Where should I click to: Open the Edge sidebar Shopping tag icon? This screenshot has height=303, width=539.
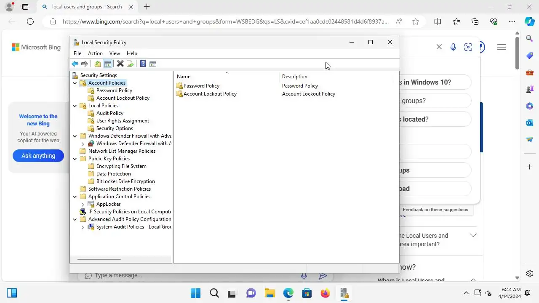(x=530, y=56)
